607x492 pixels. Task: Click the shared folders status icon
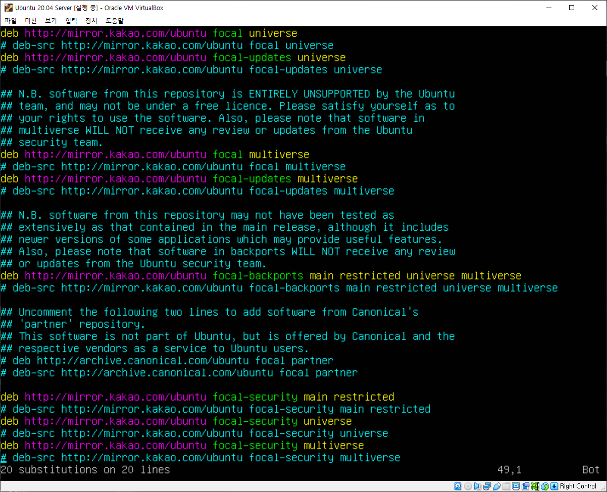tap(506, 486)
